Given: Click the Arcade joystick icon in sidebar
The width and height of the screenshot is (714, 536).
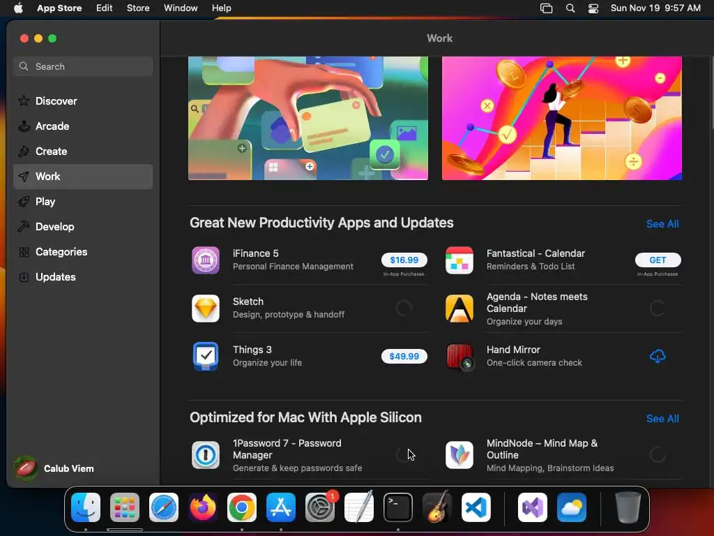Looking at the screenshot, I should pyautogui.click(x=24, y=126).
